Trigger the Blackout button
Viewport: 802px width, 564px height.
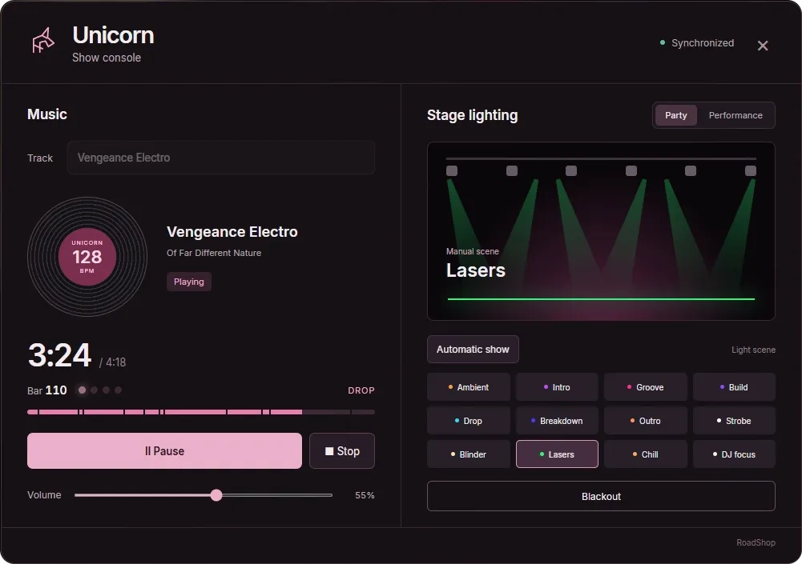(601, 496)
